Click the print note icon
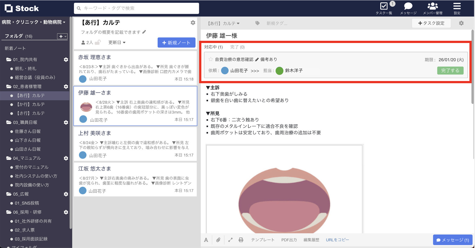 coord(241,240)
